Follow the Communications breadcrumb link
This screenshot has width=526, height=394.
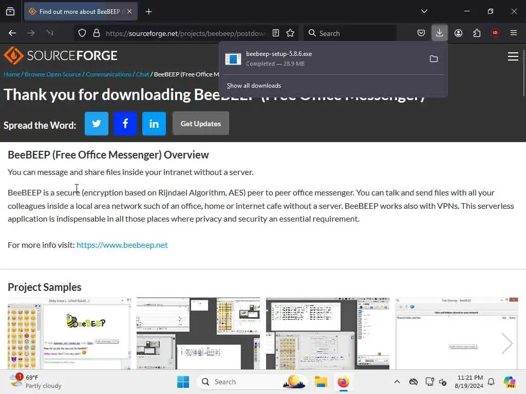[108, 74]
